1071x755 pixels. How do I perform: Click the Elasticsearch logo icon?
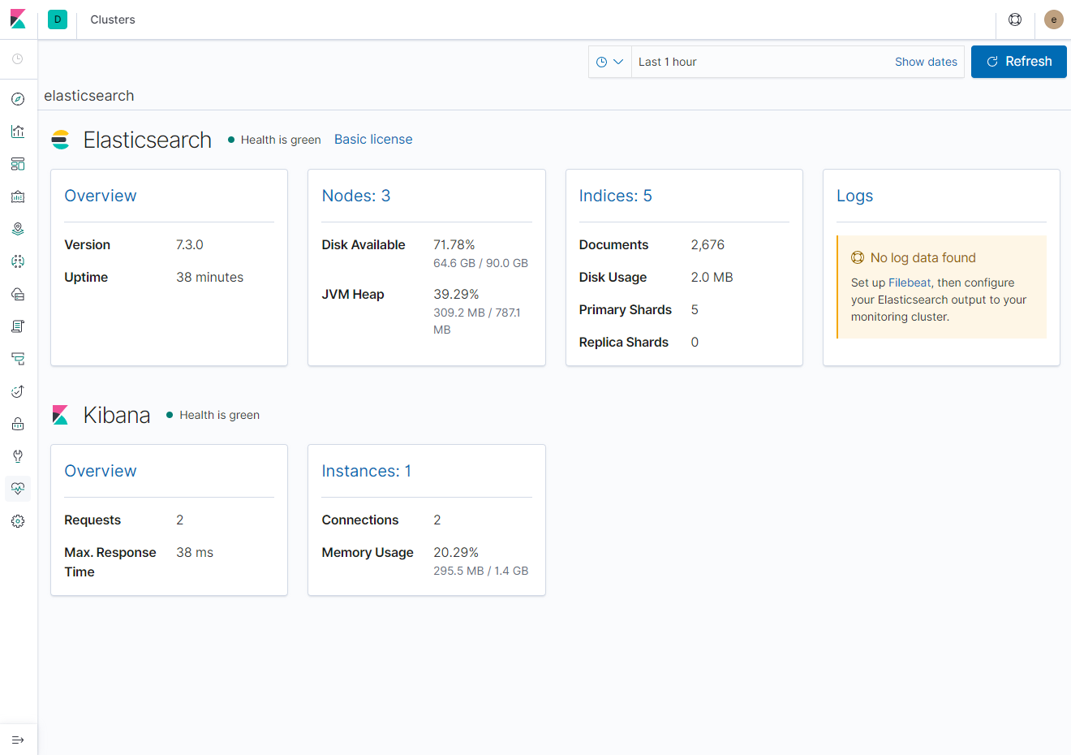tap(60, 140)
